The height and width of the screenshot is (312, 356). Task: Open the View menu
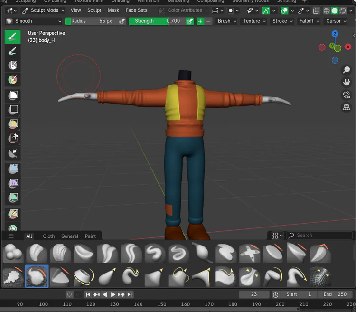(x=75, y=10)
